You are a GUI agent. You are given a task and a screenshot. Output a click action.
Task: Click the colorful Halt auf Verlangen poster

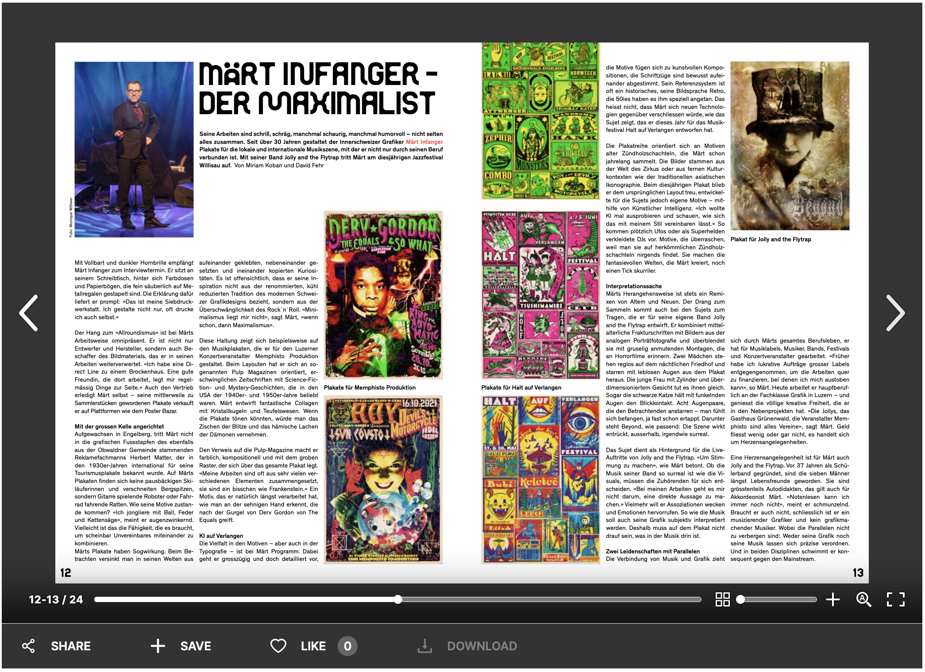point(540,479)
